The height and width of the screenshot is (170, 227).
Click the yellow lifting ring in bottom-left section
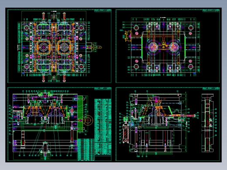coord(88,120)
